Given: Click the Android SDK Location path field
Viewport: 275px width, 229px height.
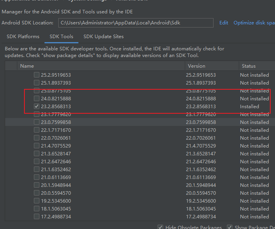Looking at the screenshot, I should pyautogui.click(x=136, y=23).
